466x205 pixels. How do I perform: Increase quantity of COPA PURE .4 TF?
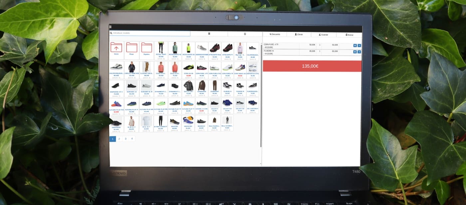pyautogui.click(x=355, y=45)
